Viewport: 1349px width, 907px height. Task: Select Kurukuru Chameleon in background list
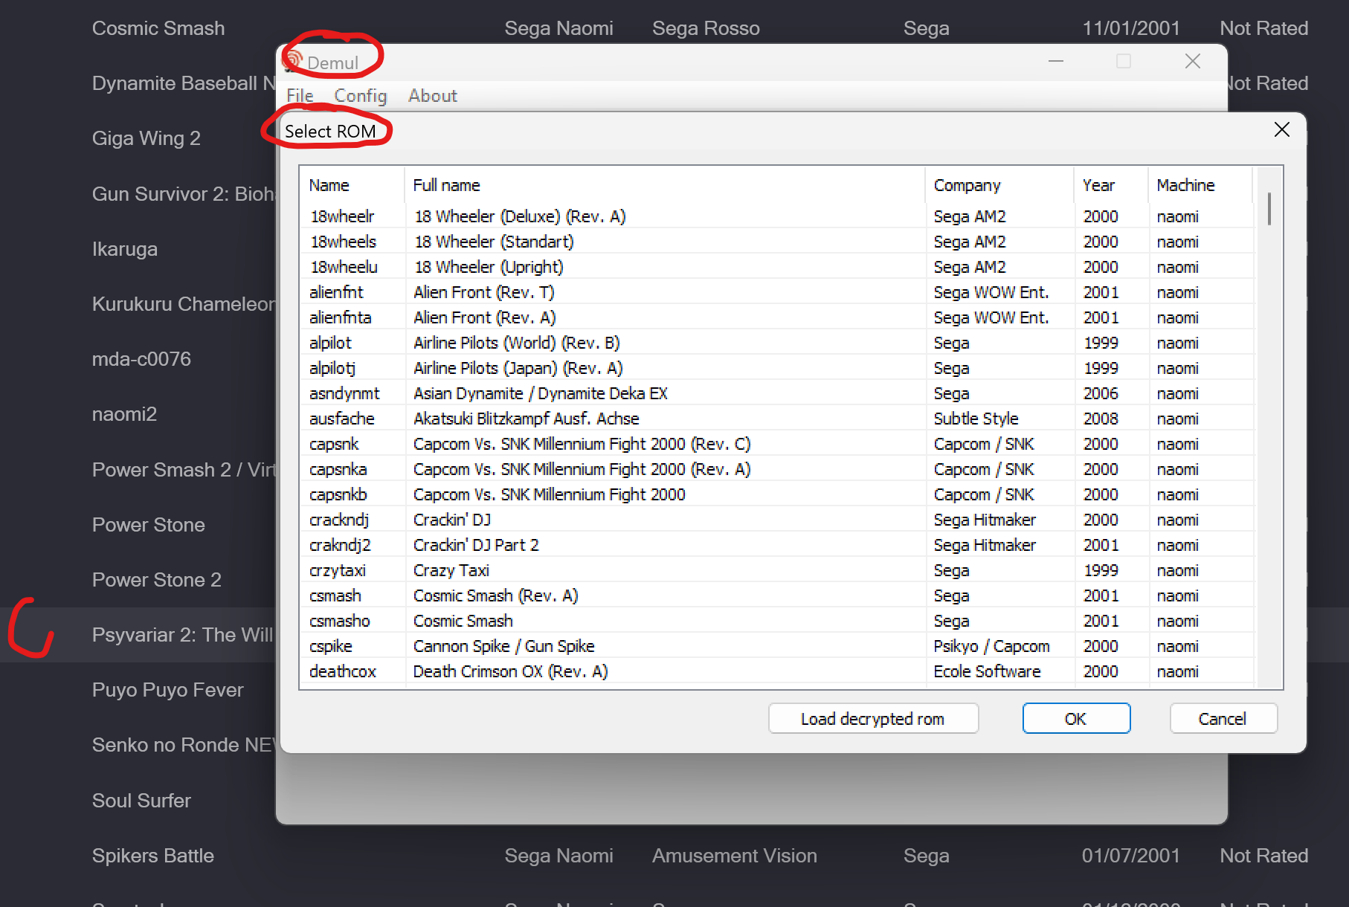tap(184, 304)
